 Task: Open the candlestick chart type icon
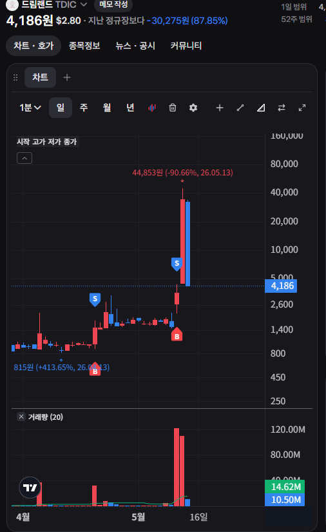click(x=152, y=108)
